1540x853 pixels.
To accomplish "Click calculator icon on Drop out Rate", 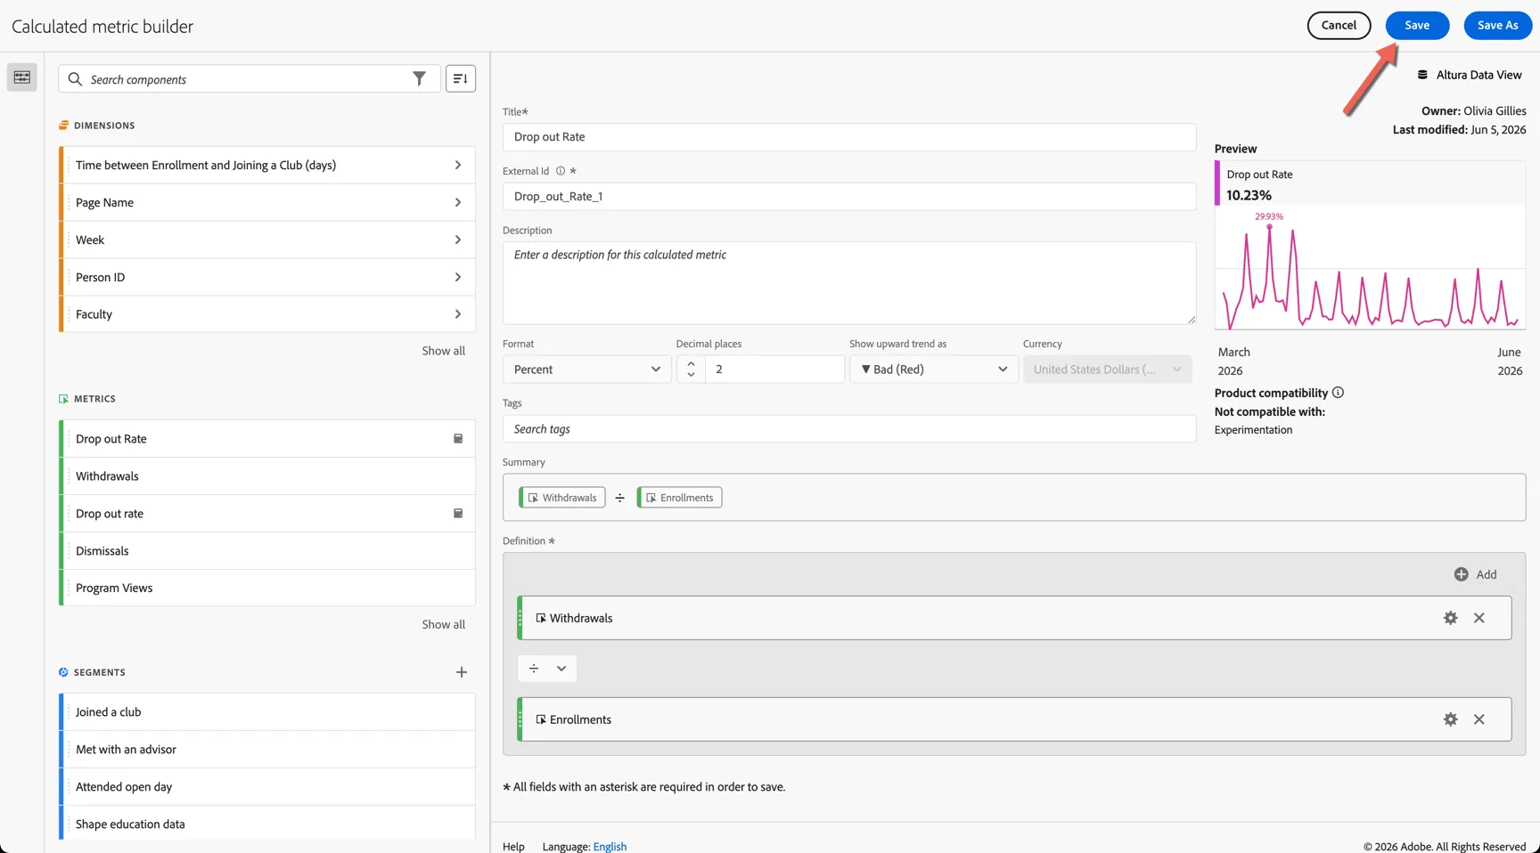I will tap(458, 439).
